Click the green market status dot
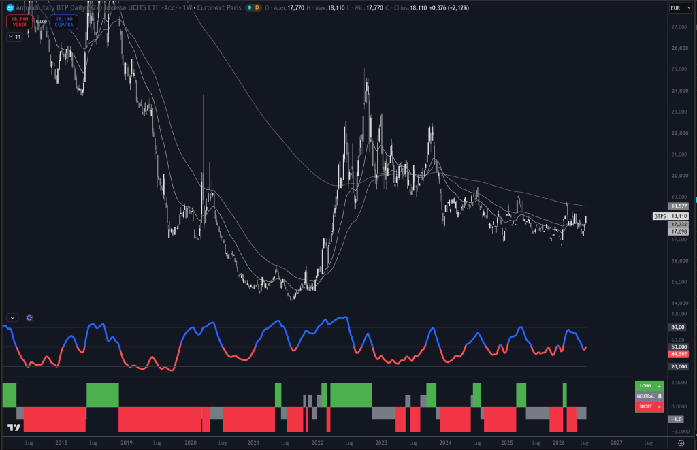This screenshot has width=697, height=450. point(249,7)
